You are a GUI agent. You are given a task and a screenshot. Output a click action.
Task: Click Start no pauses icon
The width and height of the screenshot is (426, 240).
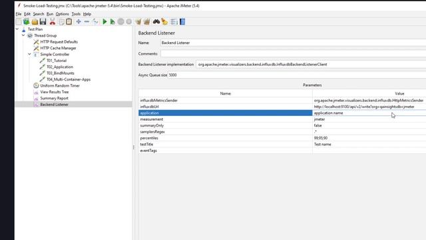pos(112,22)
